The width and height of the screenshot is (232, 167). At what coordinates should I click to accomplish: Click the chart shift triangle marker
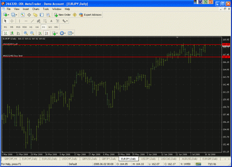[177, 37]
